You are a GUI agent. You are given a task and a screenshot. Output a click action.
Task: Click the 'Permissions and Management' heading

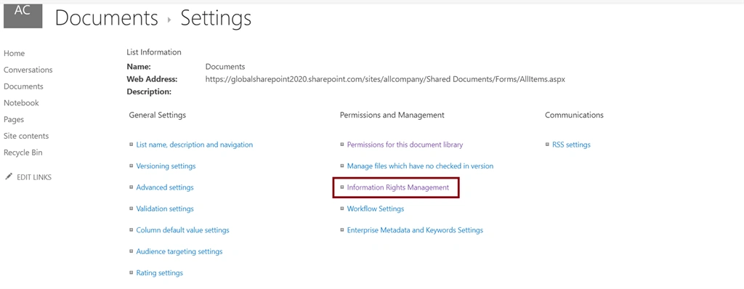tap(392, 115)
